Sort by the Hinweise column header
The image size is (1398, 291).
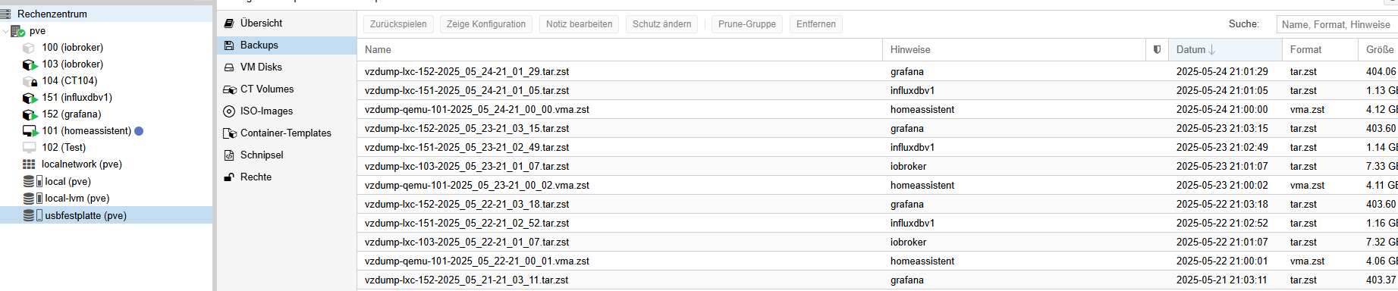[1013, 49]
